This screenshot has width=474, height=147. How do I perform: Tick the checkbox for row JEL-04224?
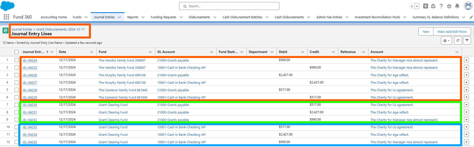pos(17,60)
